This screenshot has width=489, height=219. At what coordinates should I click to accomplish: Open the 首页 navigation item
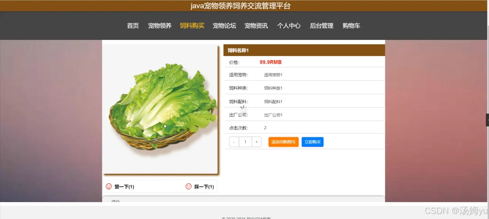[x=133, y=26]
